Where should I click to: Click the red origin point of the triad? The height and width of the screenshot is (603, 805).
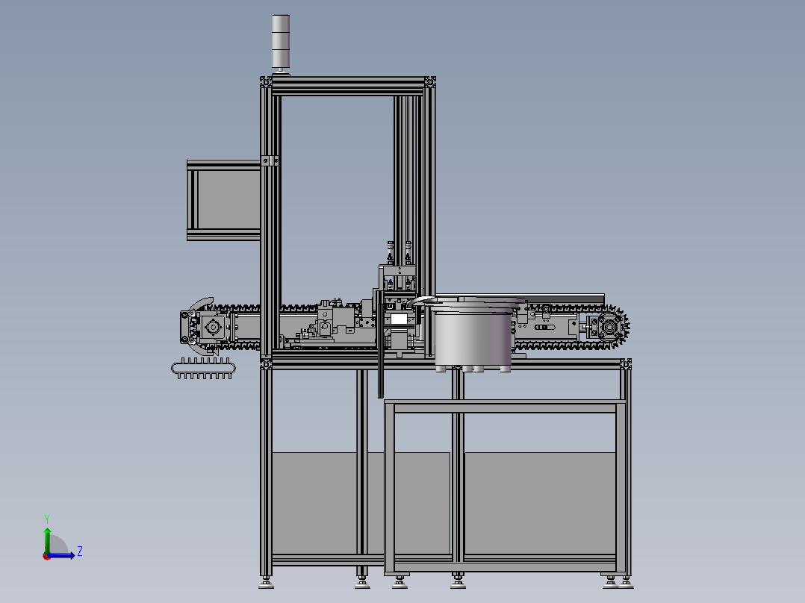(47, 556)
